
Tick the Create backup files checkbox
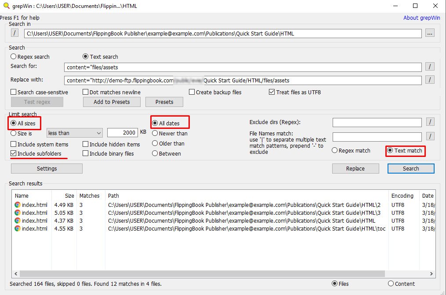pyautogui.click(x=192, y=92)
